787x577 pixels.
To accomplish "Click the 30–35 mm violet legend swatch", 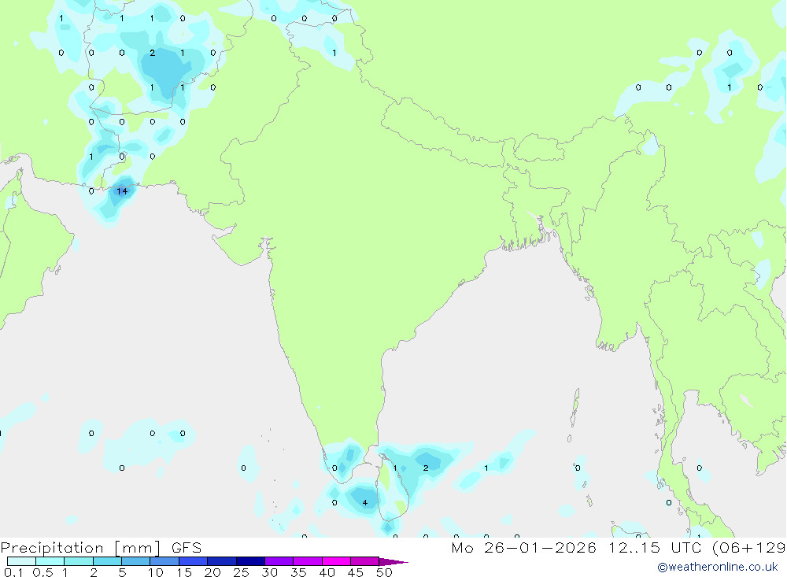I will (x=279, y=561).
